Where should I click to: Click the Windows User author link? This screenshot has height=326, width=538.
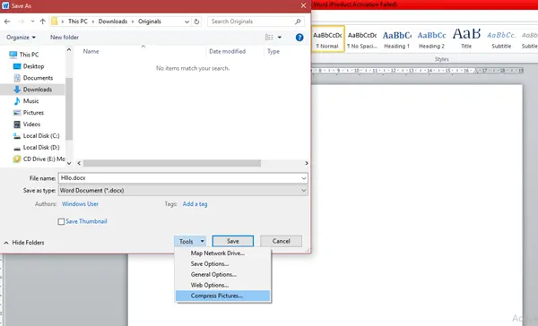80,203
